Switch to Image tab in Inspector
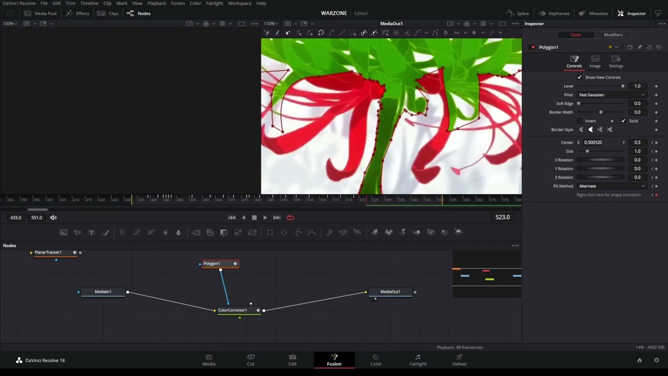668x376 pixels. pyautogui.click(x=595, y=62)
